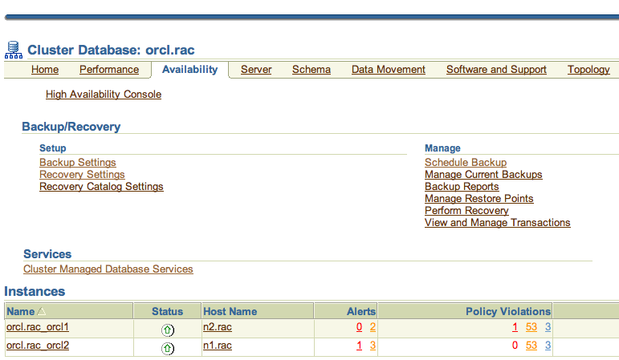Viewport: 619px width, 360px height.
Task: Click the Schedule Backup link
Action: coord(466,163)
